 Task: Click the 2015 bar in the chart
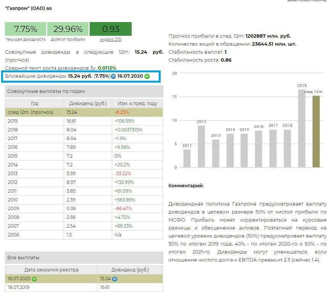pos(244,150)
